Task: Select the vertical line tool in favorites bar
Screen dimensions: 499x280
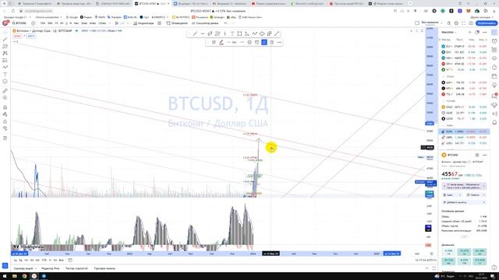Action: pos(225,33)
